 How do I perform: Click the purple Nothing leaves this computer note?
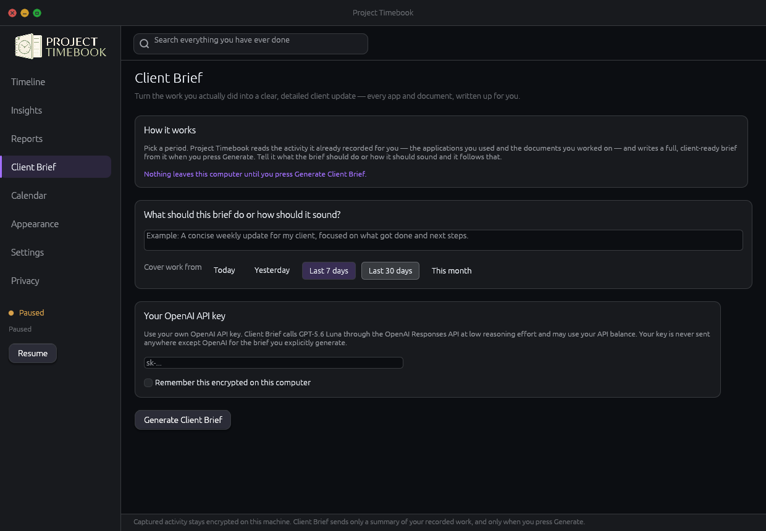click(x=255, y=174)
